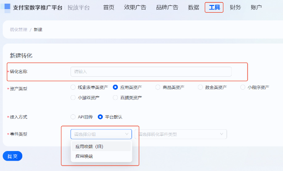Open the 效果广告 nav tab

(x=135, y=7)
